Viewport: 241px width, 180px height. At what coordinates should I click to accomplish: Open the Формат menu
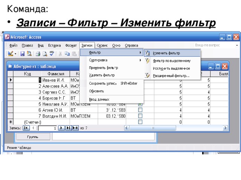(x=71, y=45)
